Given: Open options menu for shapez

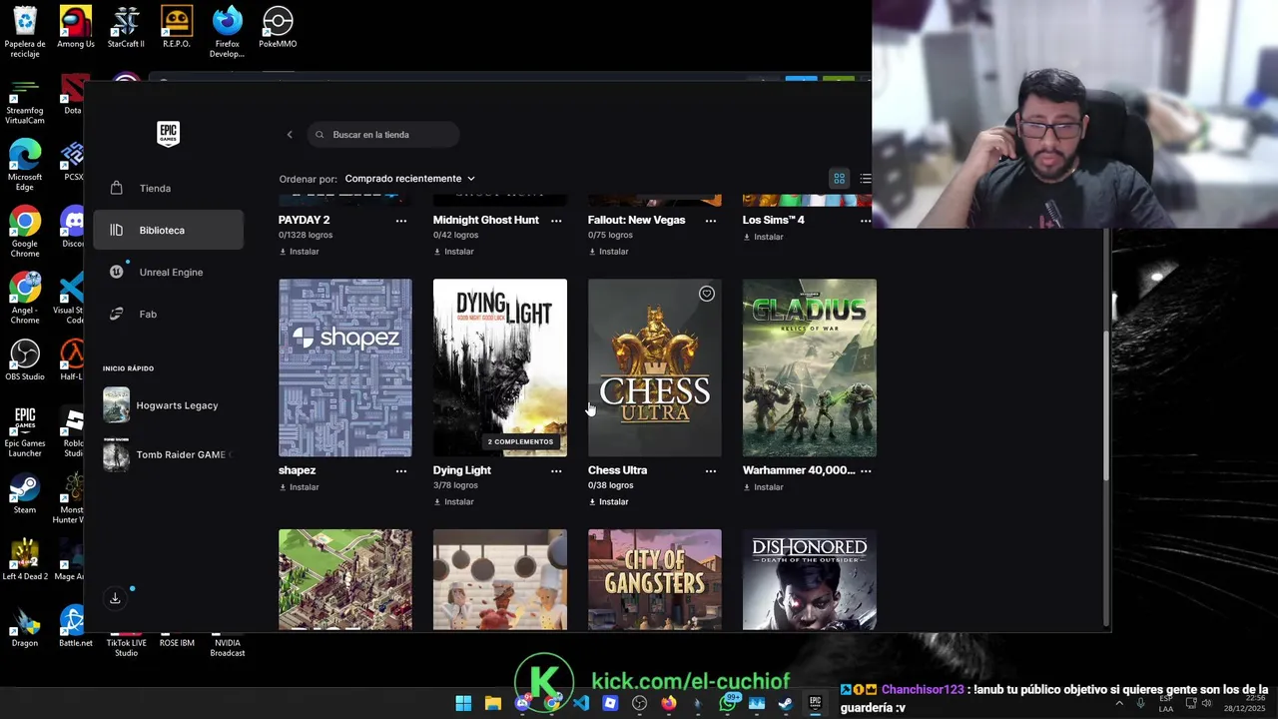Looking at the screenshot, I should (401, 470).
